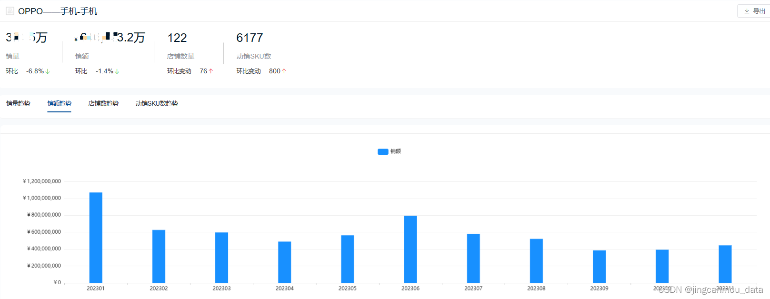Click the up arrow next to 76
This screenshot has width=770, height=299.
coord(211,71)
